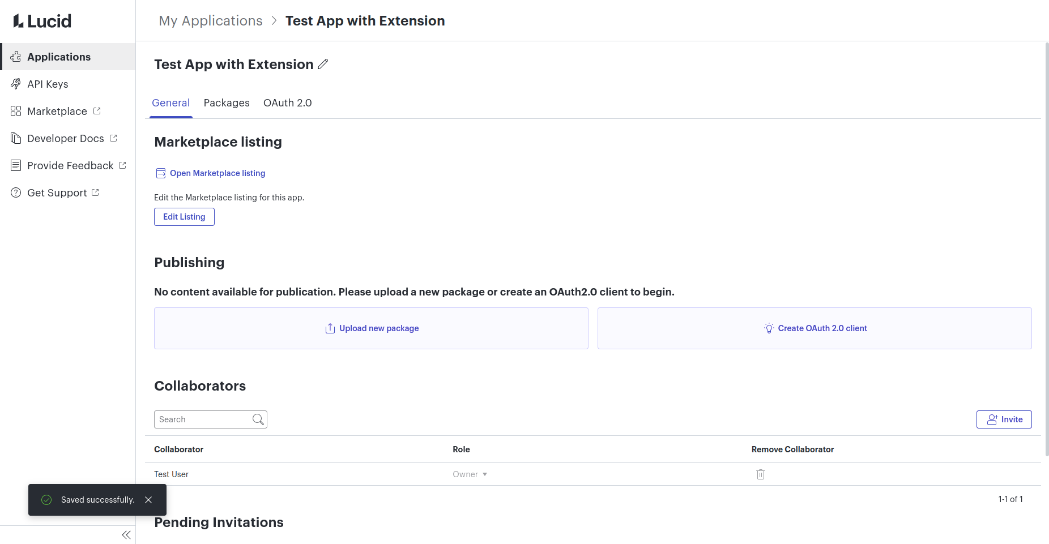This screenshot has width=1049, height=544.
Task: Click the green checkmark toast icon
Action: 47,500
